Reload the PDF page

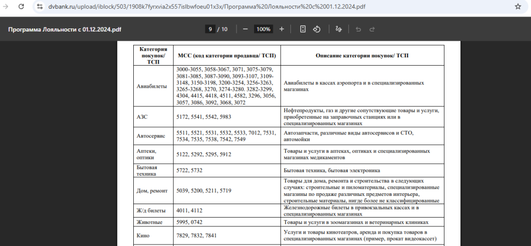click(21, 7)
